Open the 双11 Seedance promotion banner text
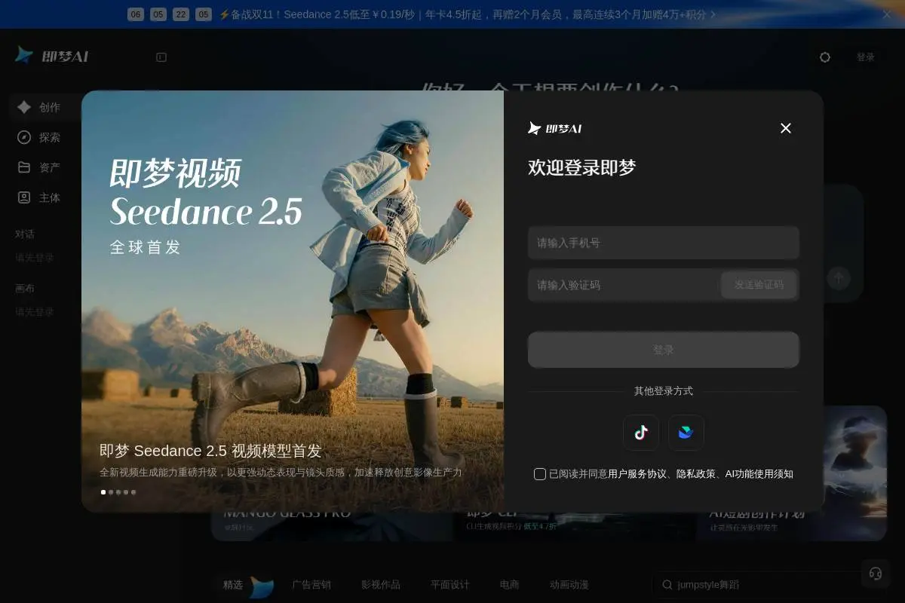905x603 pixels. click(x=463, y=14)
